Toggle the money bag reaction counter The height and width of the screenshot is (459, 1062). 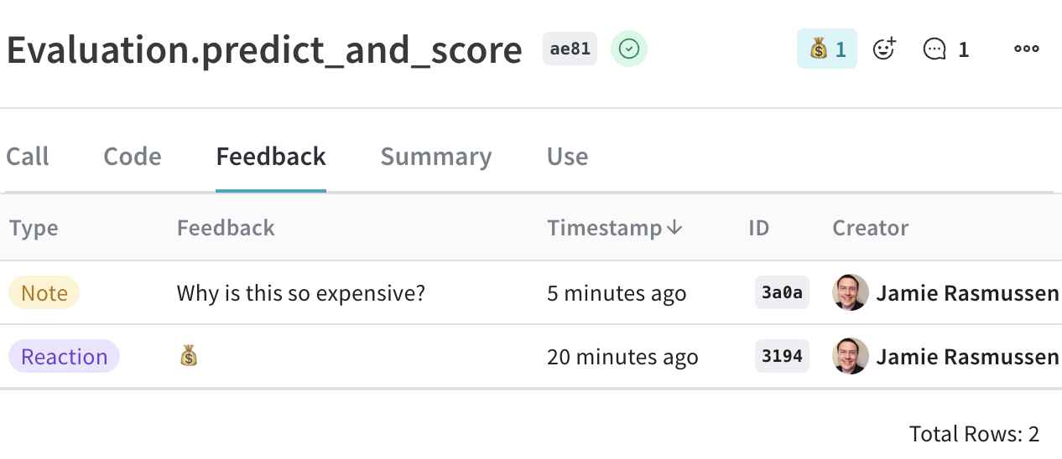pyautogui.click(x=826, y=49)
